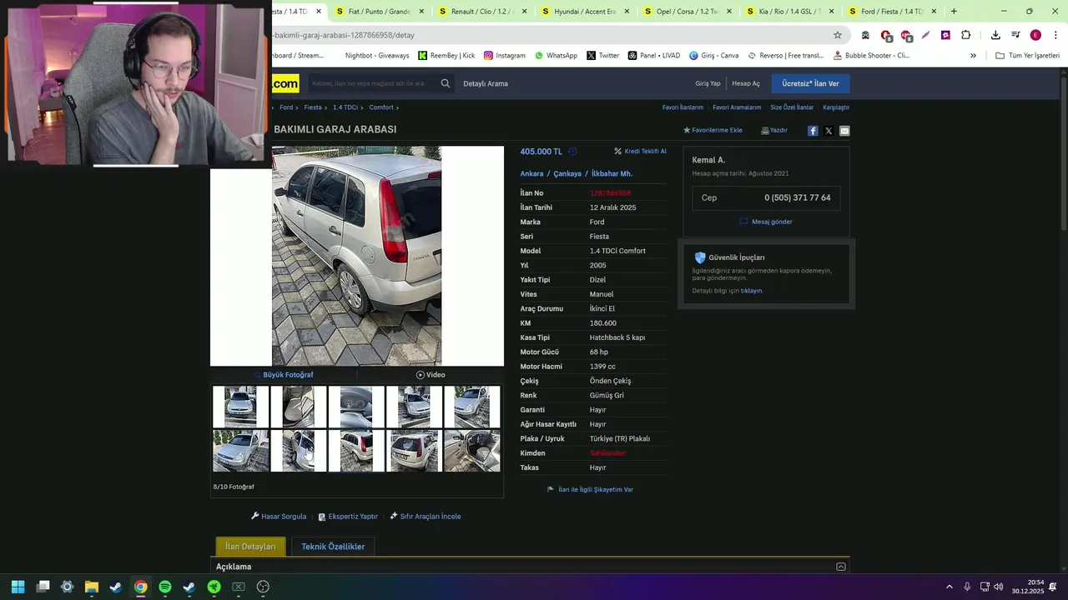Click the Karşılaştır link
The width and height of the screenshot is (1068, 600).
click(836, 107)
